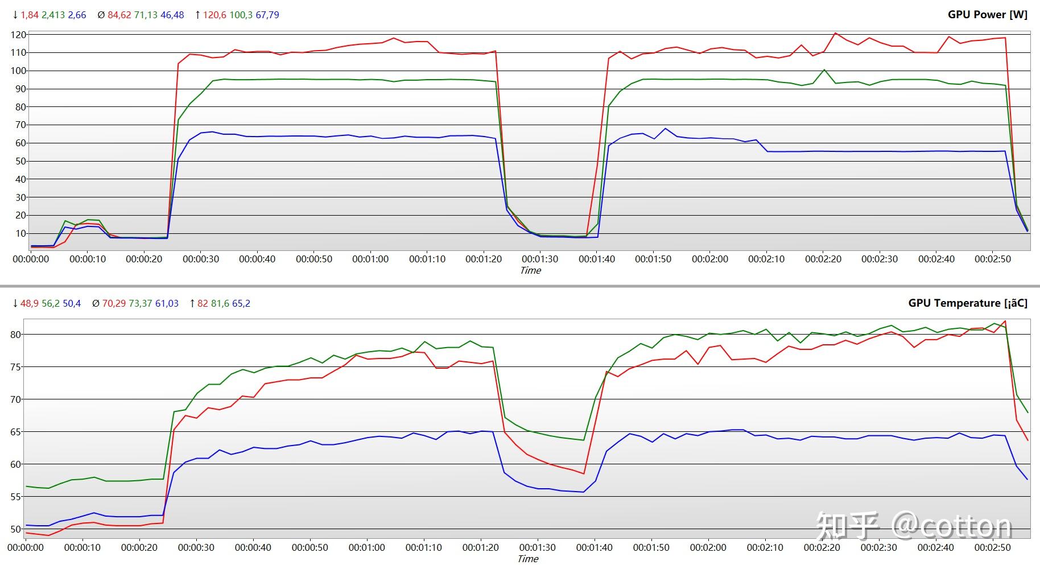The height and width of the screenshot is (569, 1040).
Task: Click the GPU Power [W] chart title
Action: pos(988,15)
